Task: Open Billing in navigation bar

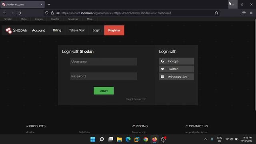Action: (57, 30)
